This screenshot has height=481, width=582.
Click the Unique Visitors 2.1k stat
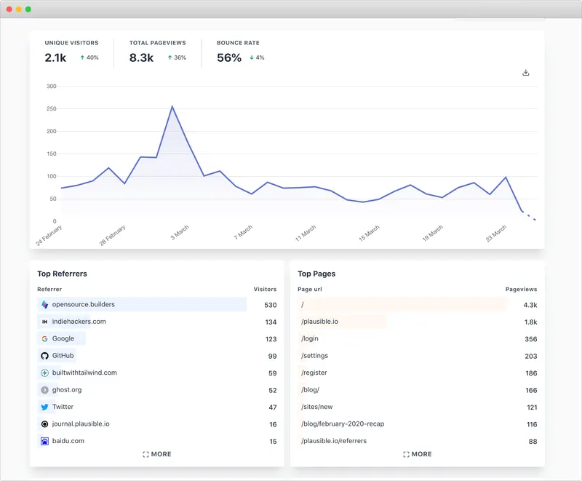[55, 58]
